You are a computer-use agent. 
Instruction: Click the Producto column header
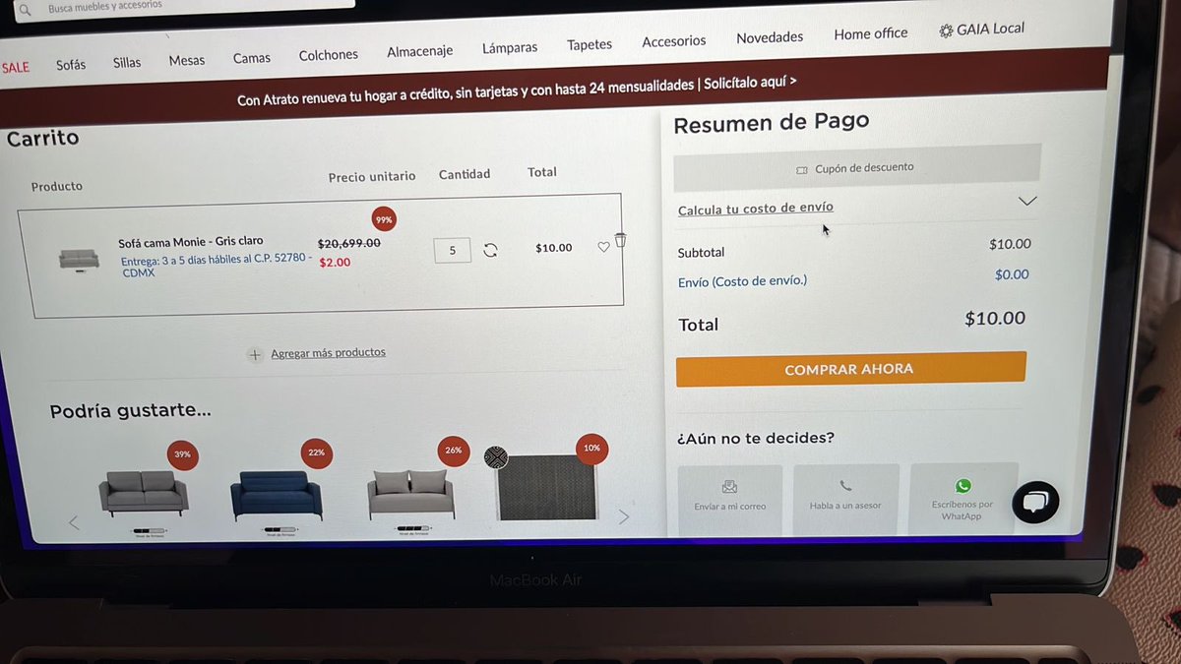click(57, 187)
